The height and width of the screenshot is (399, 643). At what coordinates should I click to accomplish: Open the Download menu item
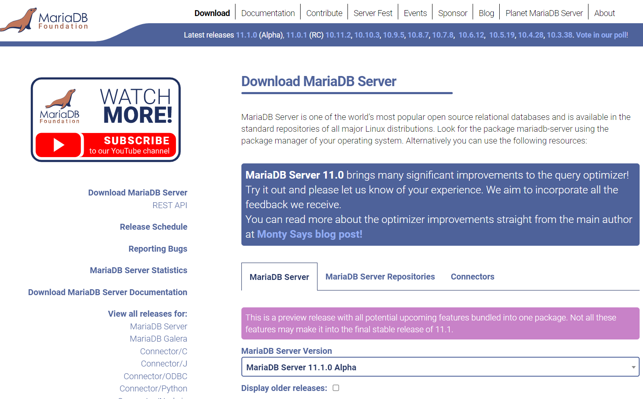(x=212, y=13)
